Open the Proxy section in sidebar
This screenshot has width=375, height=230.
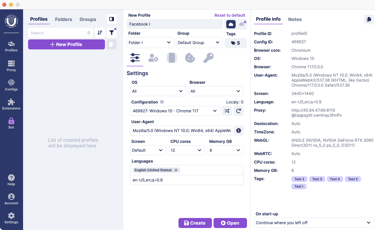[11, 66]
